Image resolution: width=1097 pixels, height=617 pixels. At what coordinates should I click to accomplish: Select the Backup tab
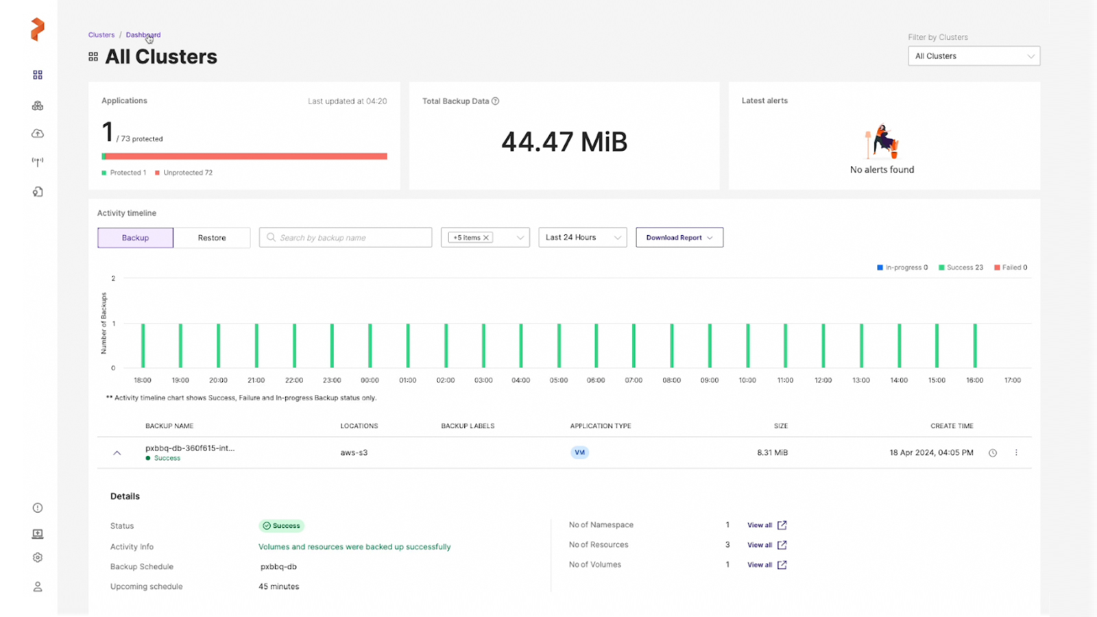pos(135,238)
